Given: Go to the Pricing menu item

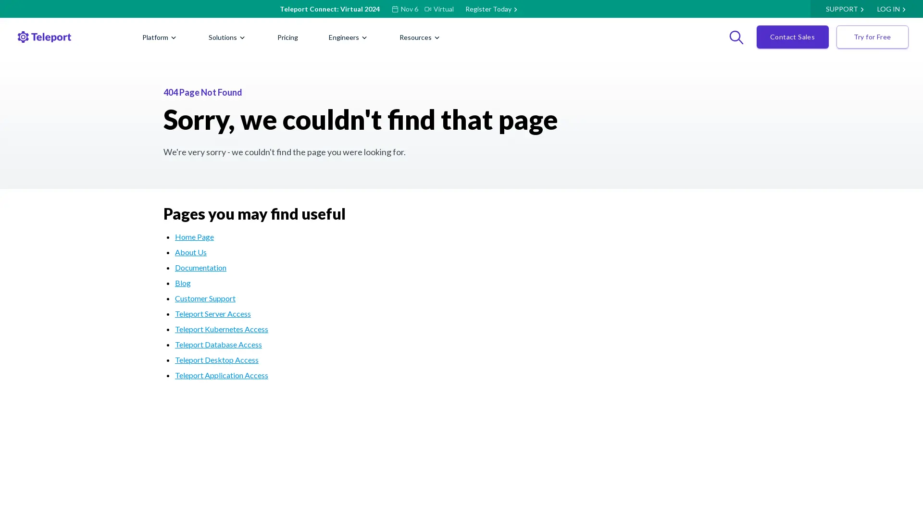Looking at the screenshot, I should tap(287, 37).
